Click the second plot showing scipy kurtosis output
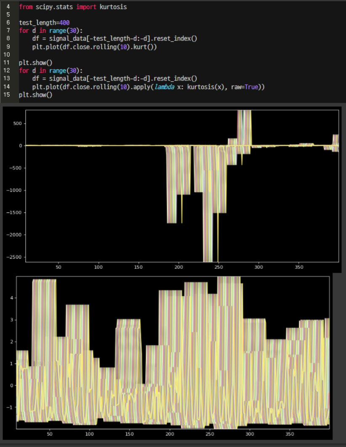This screenshot has width=346, height=447. tap(173, 353)
